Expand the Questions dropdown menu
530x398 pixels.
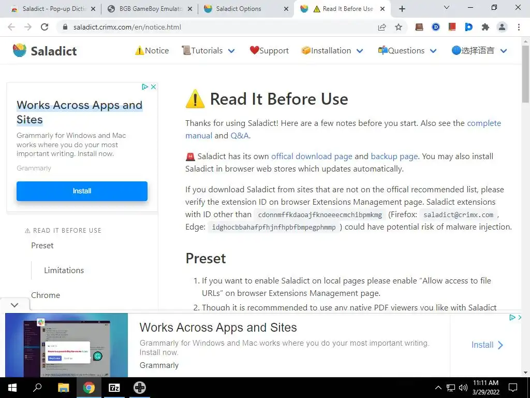tap(407, 51)
